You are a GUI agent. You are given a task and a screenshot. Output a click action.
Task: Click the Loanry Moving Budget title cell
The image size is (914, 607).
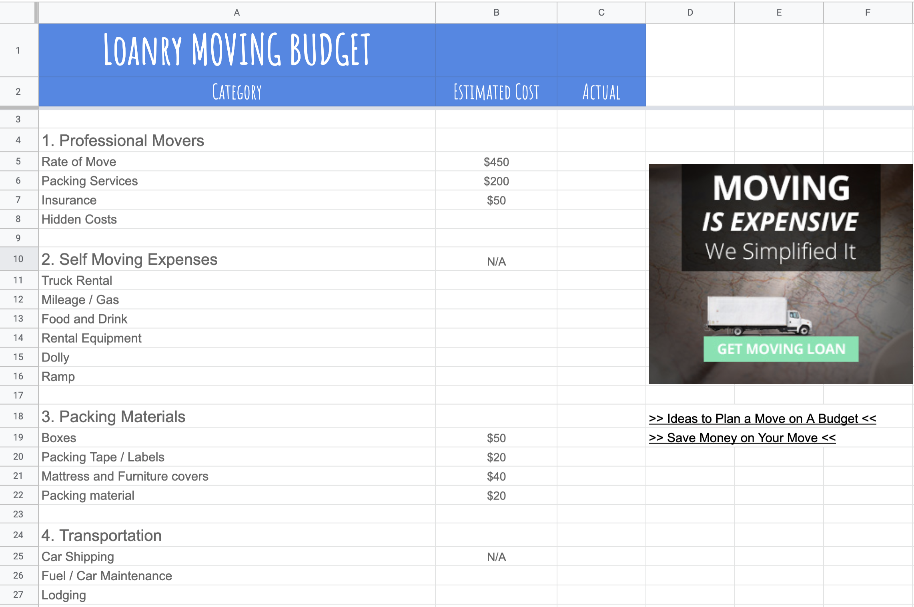click(237, 50)
